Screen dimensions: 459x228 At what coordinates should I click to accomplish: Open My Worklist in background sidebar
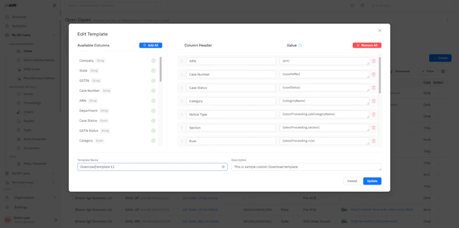tap(20, 26)
